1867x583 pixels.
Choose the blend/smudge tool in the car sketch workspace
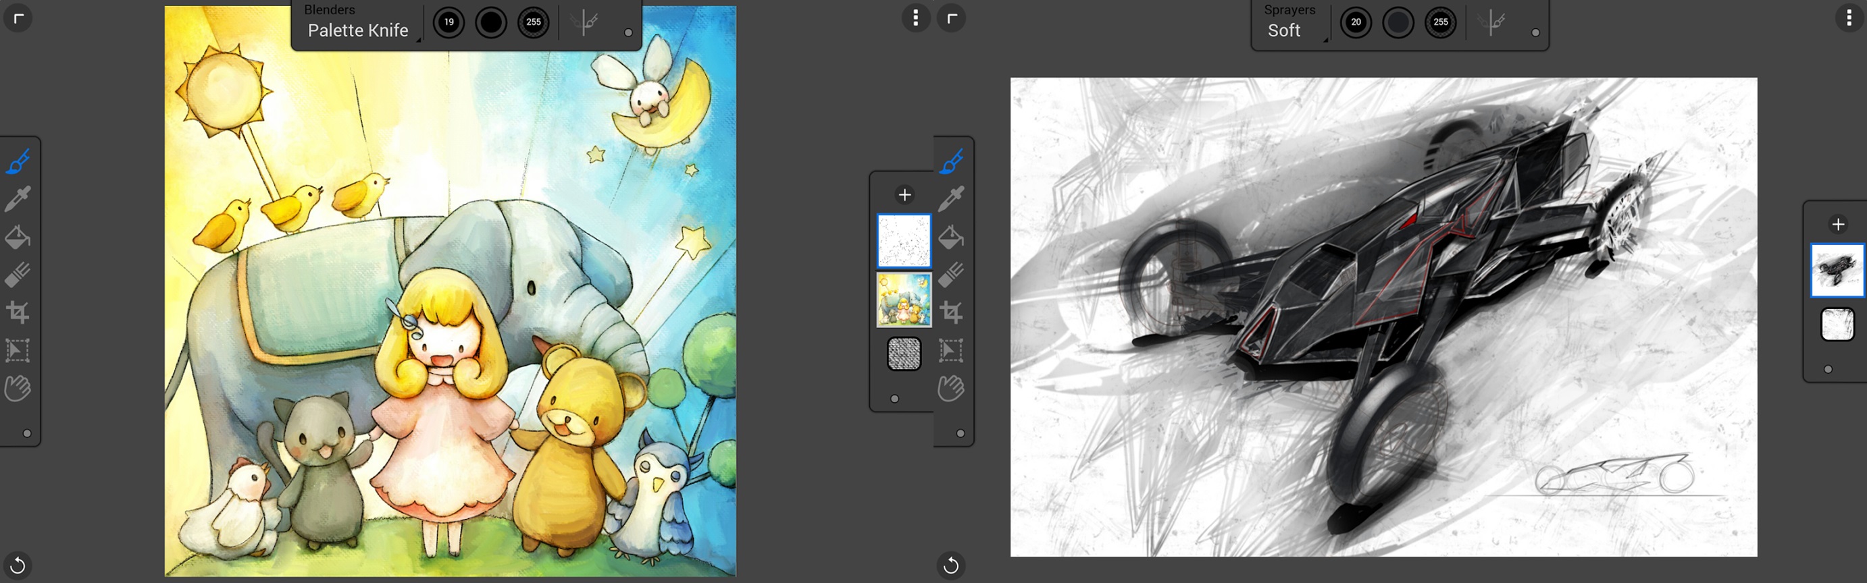[x=951, y=275]
